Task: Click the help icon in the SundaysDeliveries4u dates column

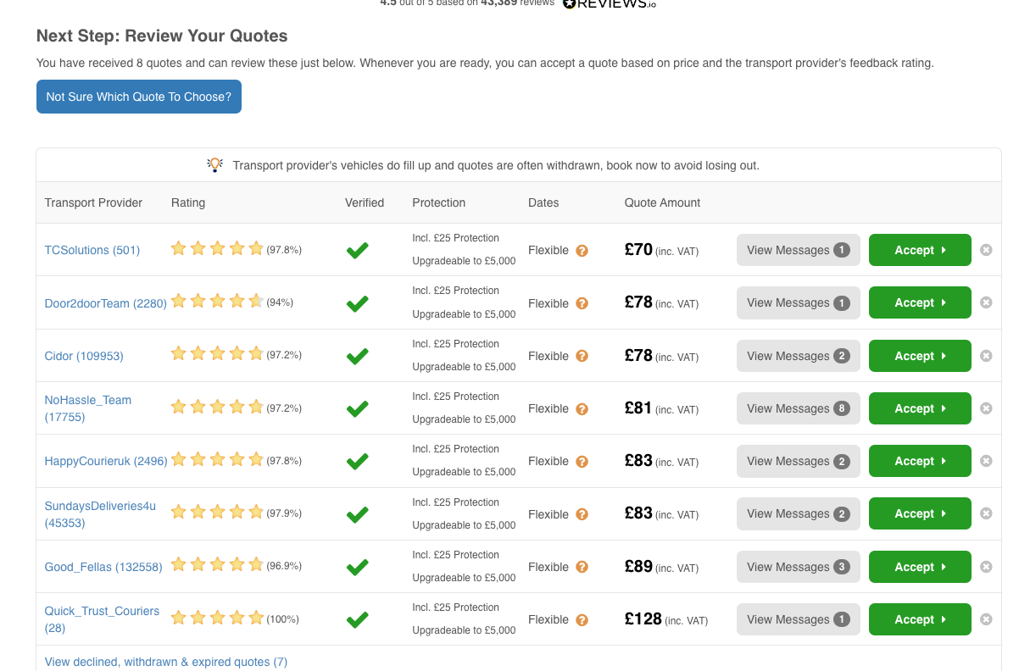Action: [582, 514]
